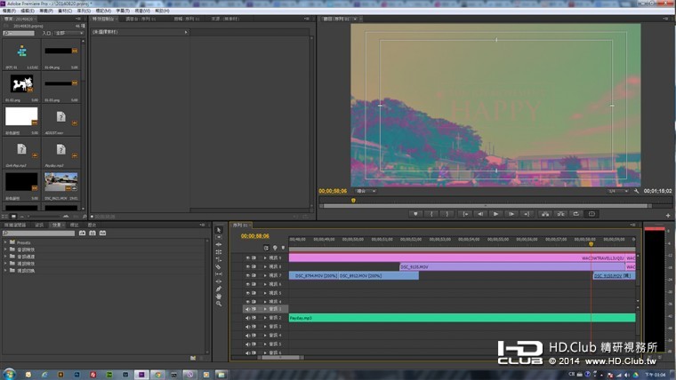Screen dimensions: 676x380
Task: Open the Windows Start button
Action: pyautogui.click(x=9, y=373)
